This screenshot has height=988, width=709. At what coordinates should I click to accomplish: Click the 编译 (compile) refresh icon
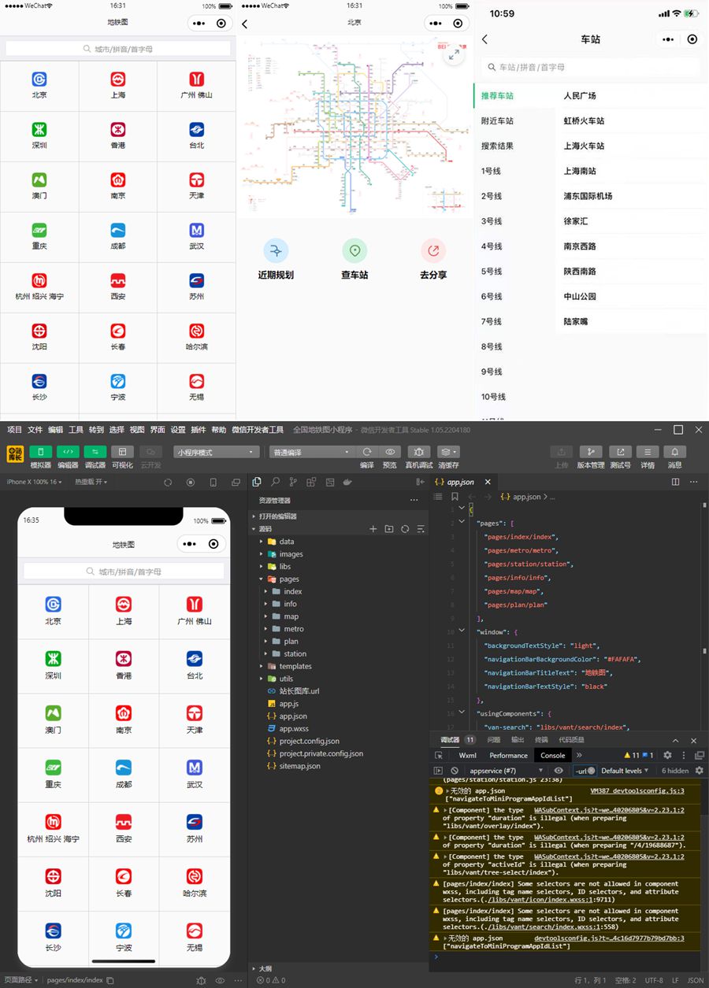click(x=367, y=452)
